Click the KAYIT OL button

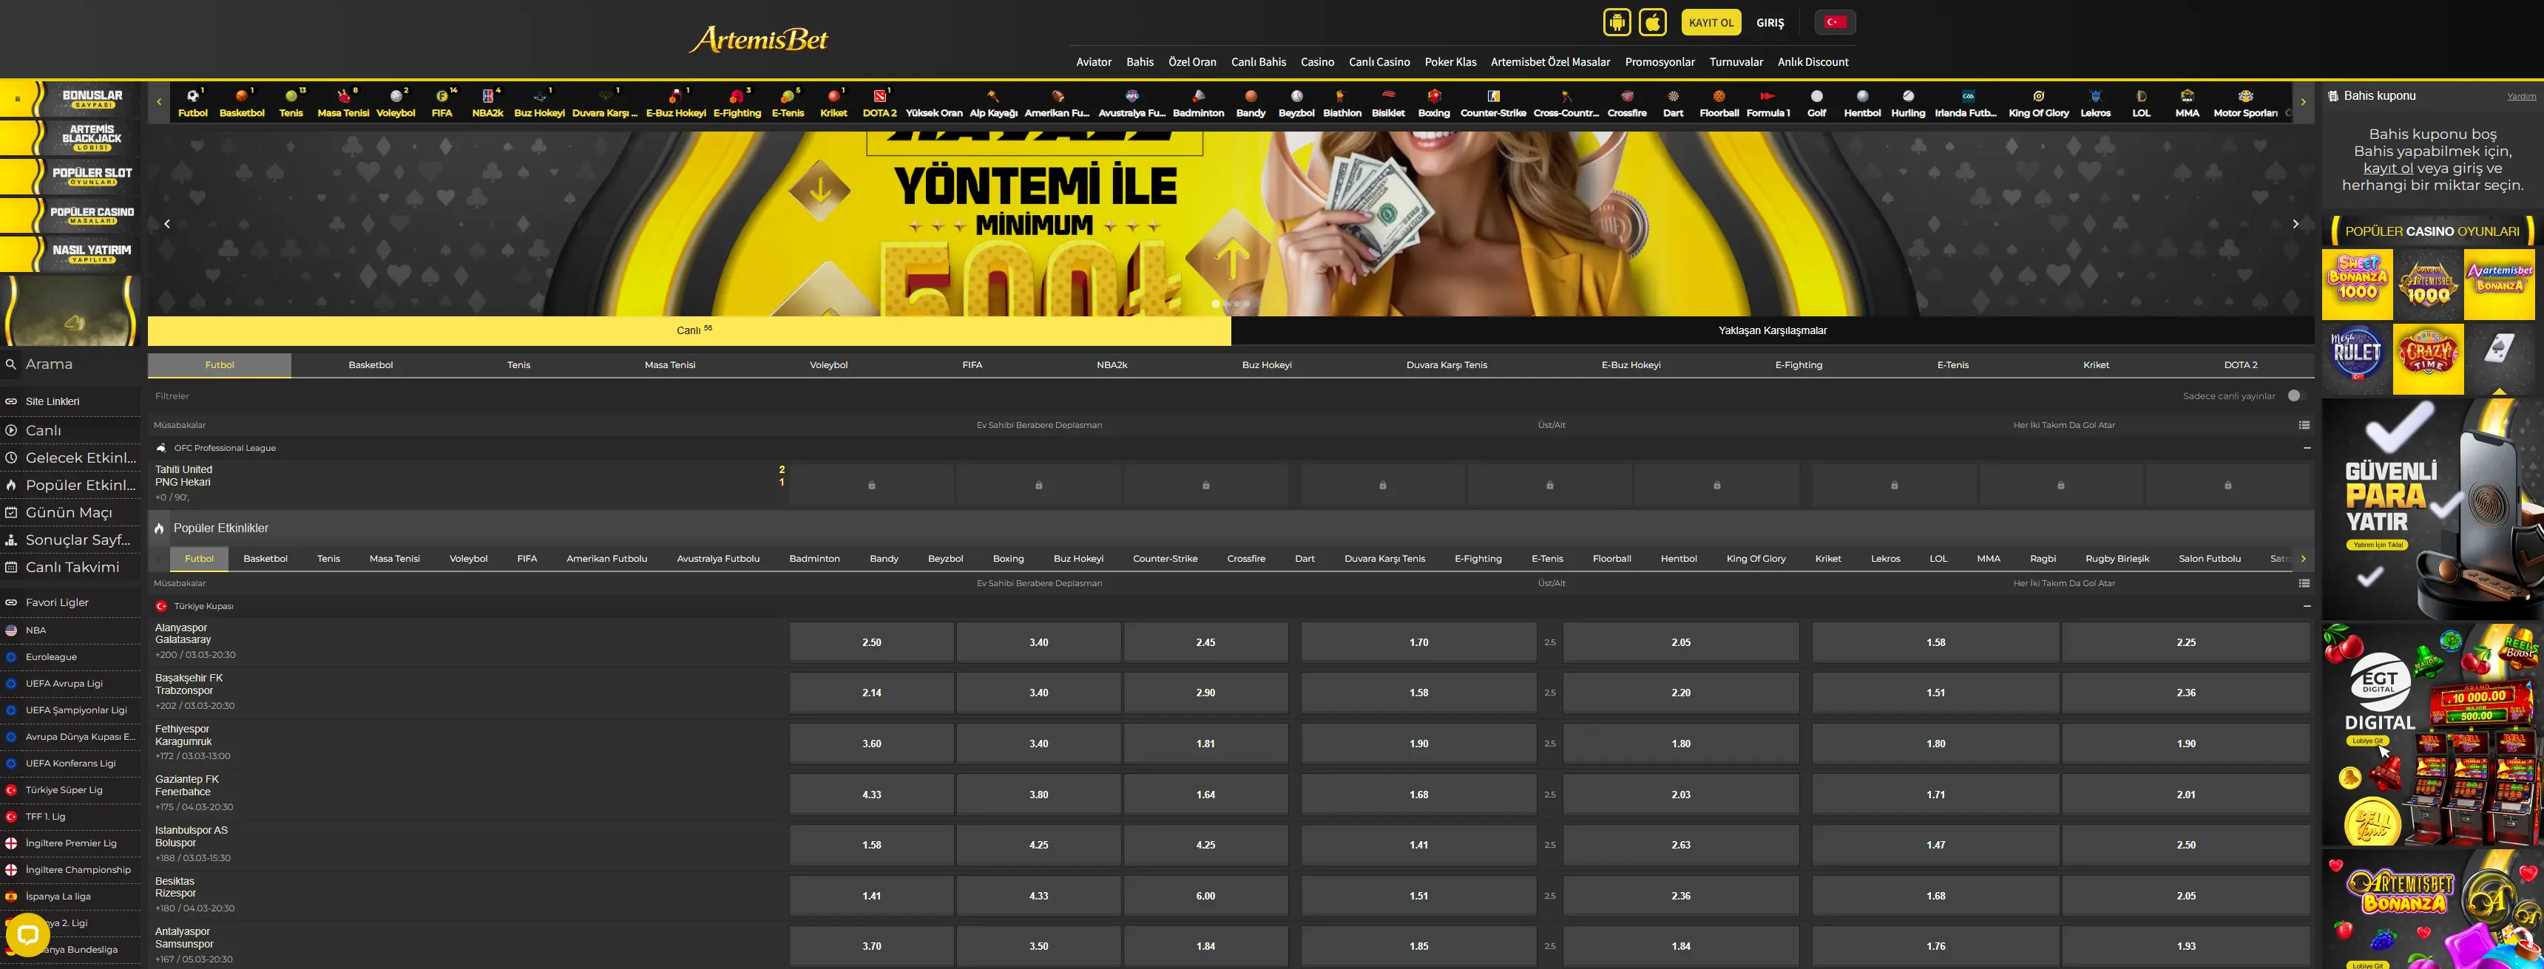[1711, 21]
